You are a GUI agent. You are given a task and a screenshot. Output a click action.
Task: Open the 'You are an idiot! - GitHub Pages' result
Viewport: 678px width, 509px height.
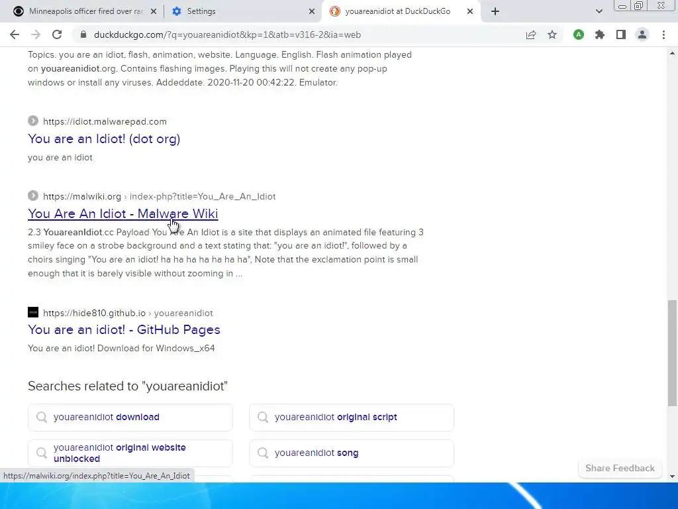[x=124, y=330]
